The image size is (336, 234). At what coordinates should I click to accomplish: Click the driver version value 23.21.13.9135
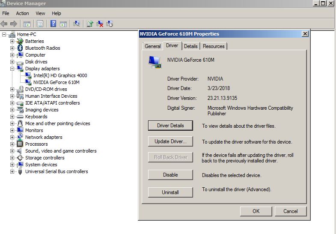222,98
